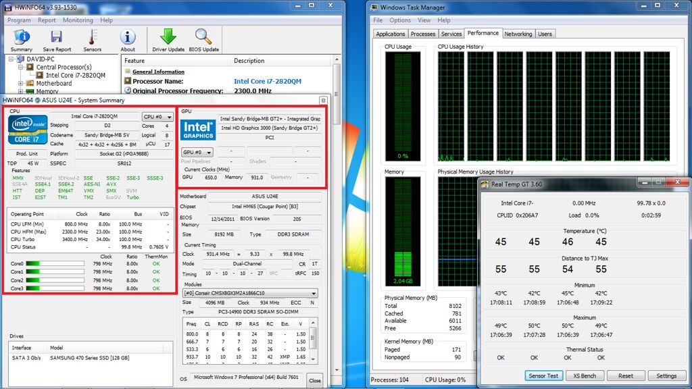
Task: Run the XS Bench benchmark button
Action: (x=585, y=375)
